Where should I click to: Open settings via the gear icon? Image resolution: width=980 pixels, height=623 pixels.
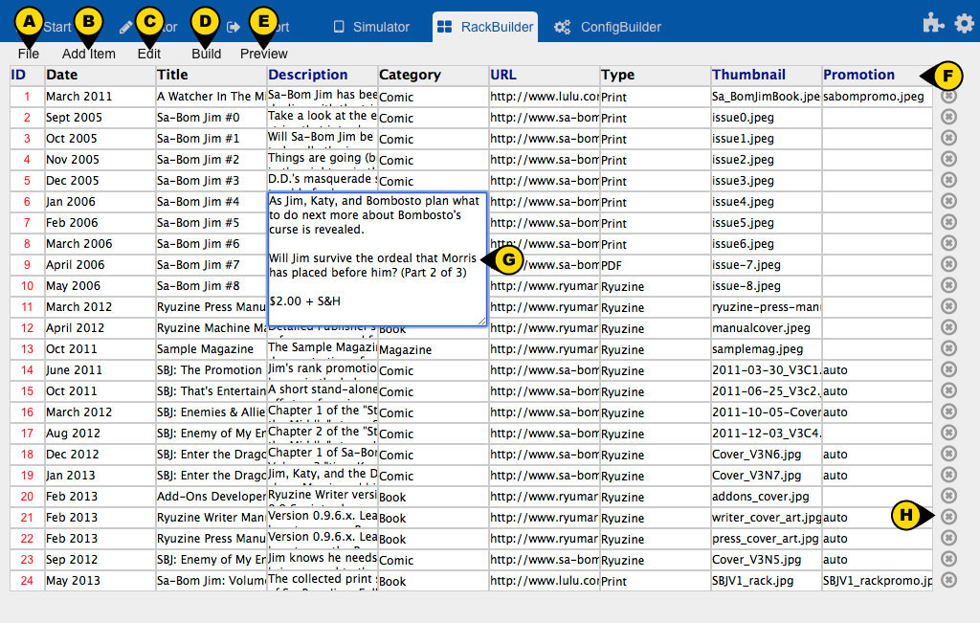coord(964,25)
